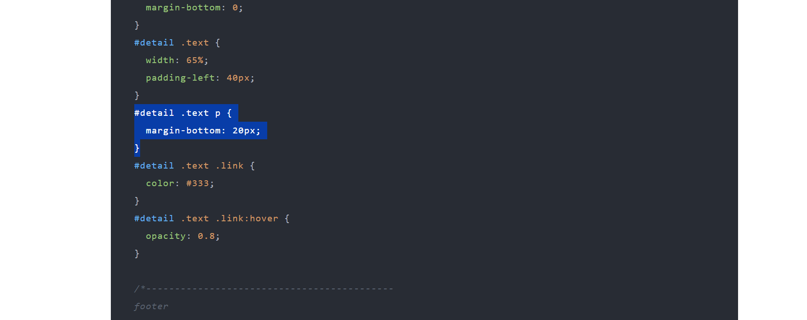Image resolution: width=807 pixels, height=320 pixels.
Task: Click the "0.8" opacity value
Action: coord(206,236)
